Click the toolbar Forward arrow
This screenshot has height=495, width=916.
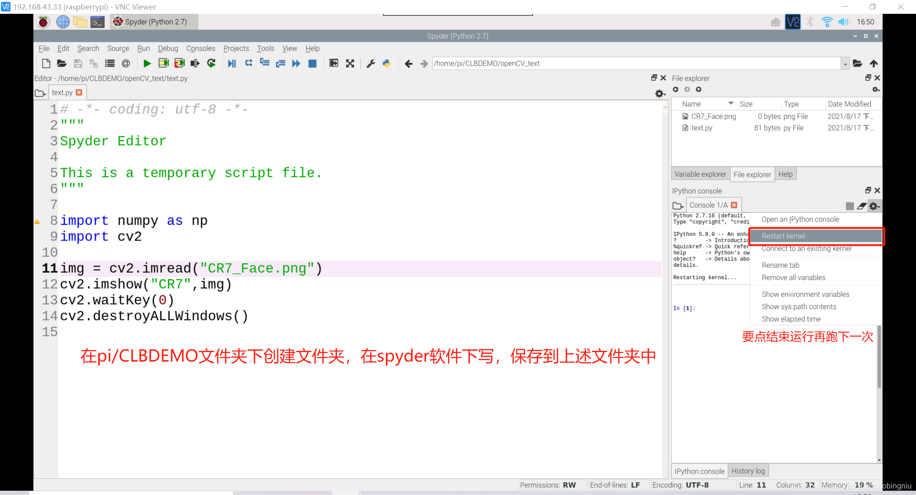[x=424, y=63]
